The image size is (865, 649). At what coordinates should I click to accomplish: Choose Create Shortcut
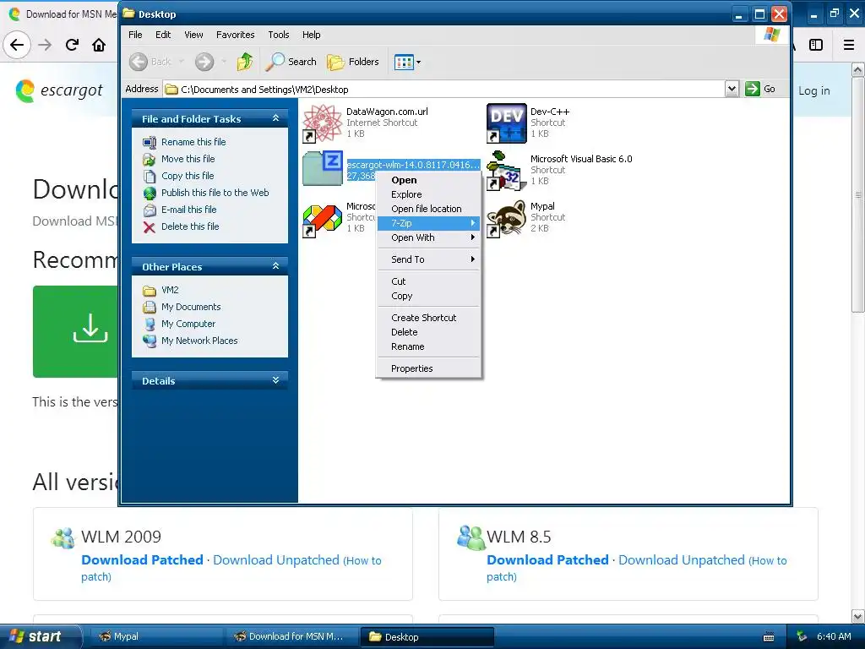[428, 318]
